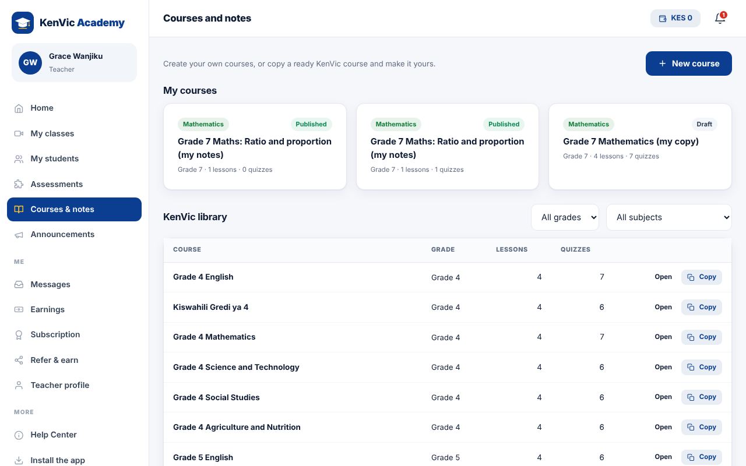
Task: Open Refer & earn in the sidebar
Action: pos(74,360)
